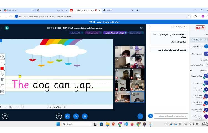
Task: Toggle the share screen button
Action: point(59,116)
